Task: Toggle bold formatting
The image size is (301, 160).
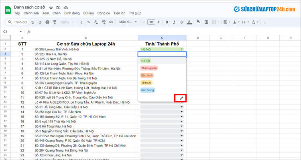Action: 167,22
